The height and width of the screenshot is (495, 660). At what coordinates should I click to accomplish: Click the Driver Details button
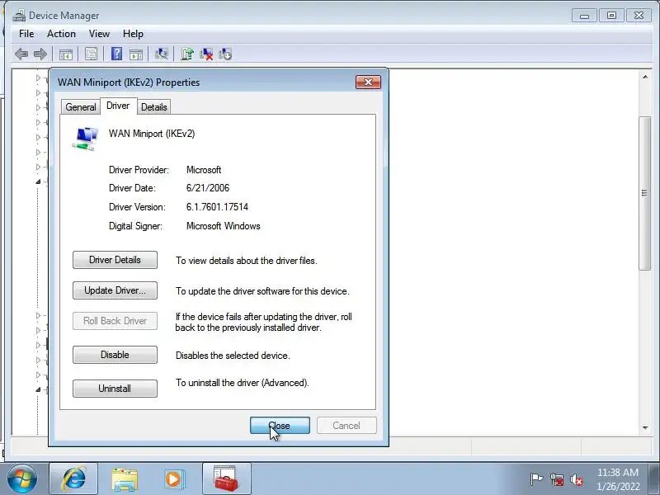click(x=115, y=260)
